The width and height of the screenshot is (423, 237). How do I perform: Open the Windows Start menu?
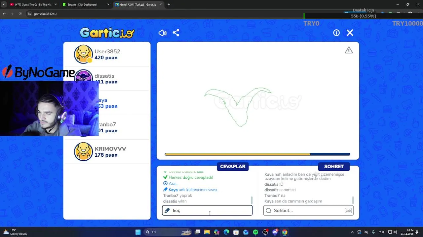tap(138, 232)
